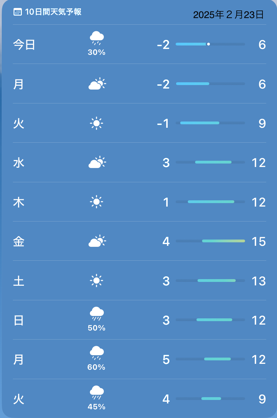Click the sun icon in the 木 row
This screenshot has width=277, height=418.
pos(96,202)
